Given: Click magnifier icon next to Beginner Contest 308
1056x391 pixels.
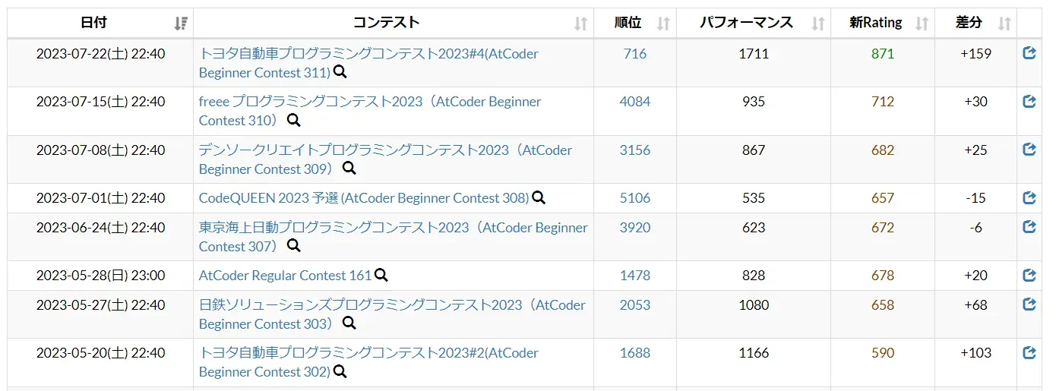Looking at the screenshot, I should coord(539,198).
